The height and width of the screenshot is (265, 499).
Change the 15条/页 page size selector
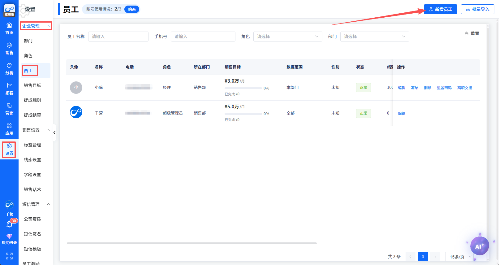point(459,257)
